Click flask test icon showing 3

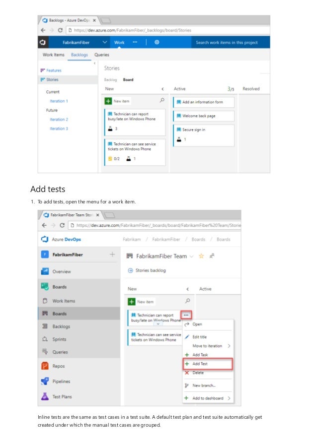point(110,128)
